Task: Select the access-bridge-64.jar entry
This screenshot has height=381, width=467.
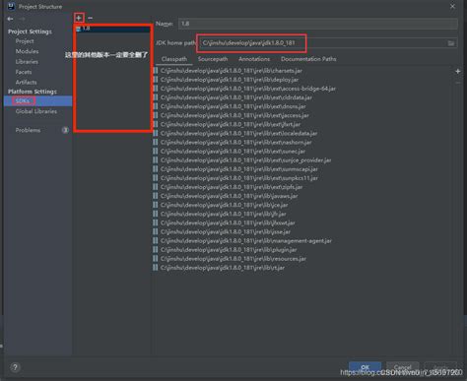Action: pyautogui.click(x=244, y=89)
